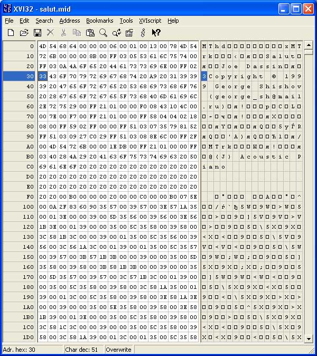This screenshot has width=317, height=356.
Task: Click the What's This help cursor icon
Action: (156, 33)
